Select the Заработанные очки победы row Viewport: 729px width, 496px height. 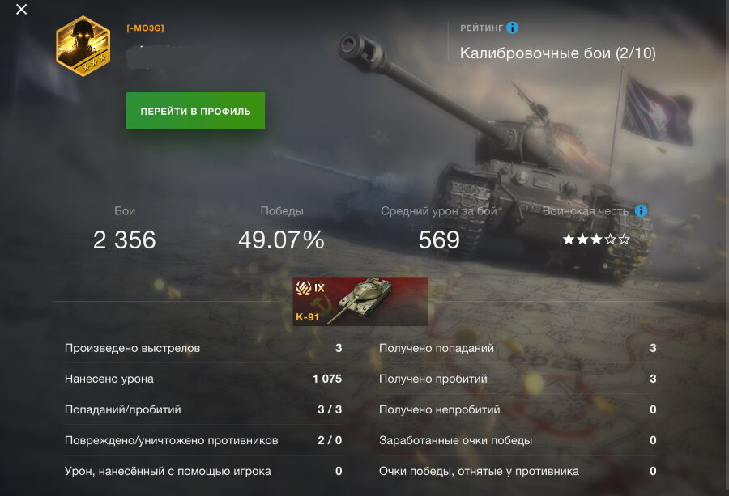pos(518,440)
